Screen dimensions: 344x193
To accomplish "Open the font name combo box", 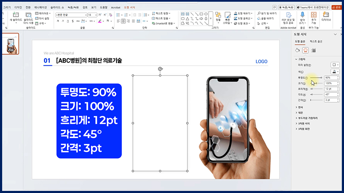I will coord(71,15).
